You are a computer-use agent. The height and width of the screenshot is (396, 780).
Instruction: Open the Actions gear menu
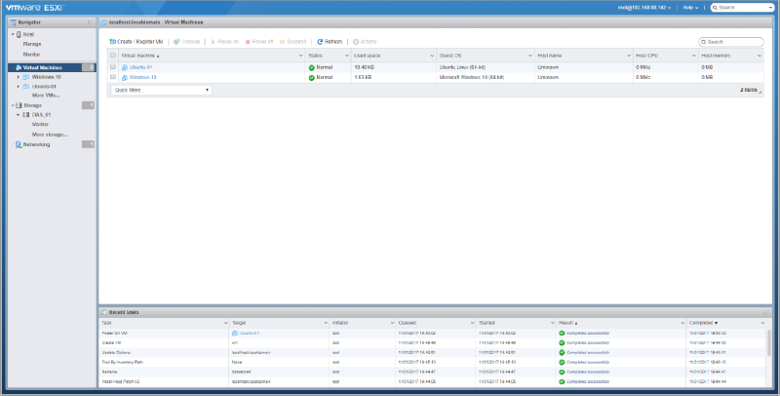click(x=357, y=42)
